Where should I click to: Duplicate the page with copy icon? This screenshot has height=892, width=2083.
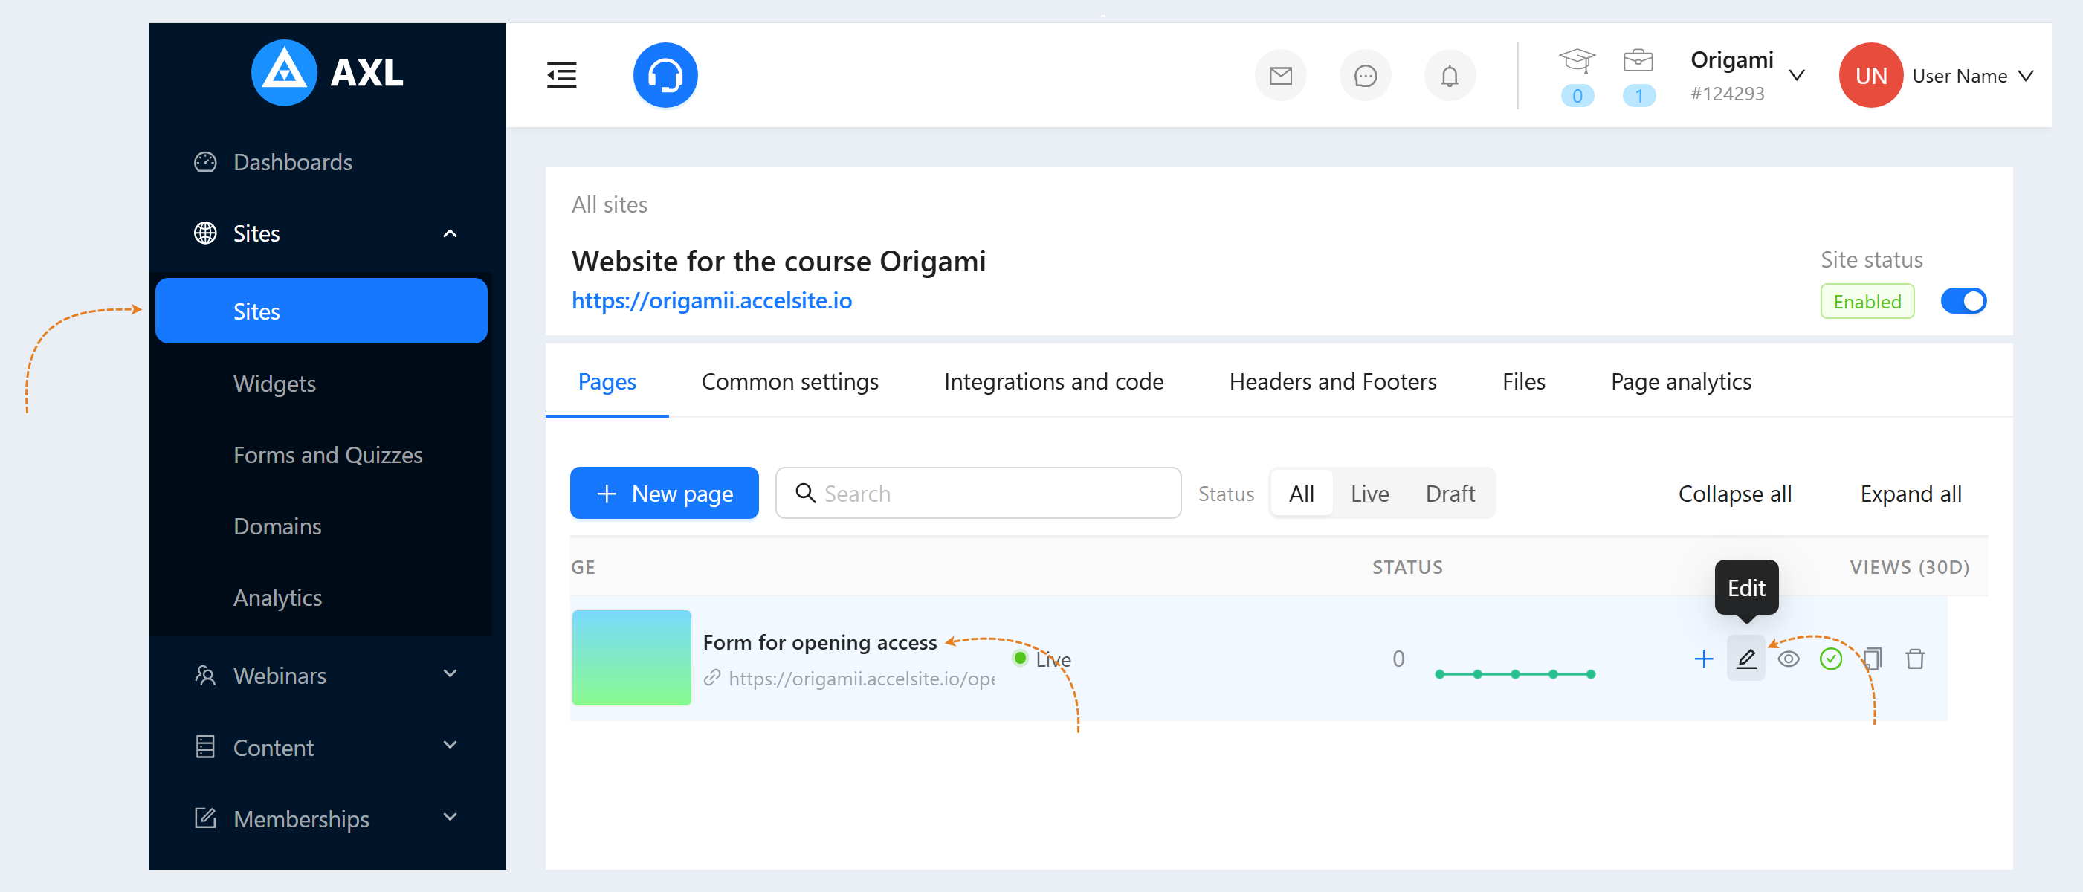click(1872, 659)
